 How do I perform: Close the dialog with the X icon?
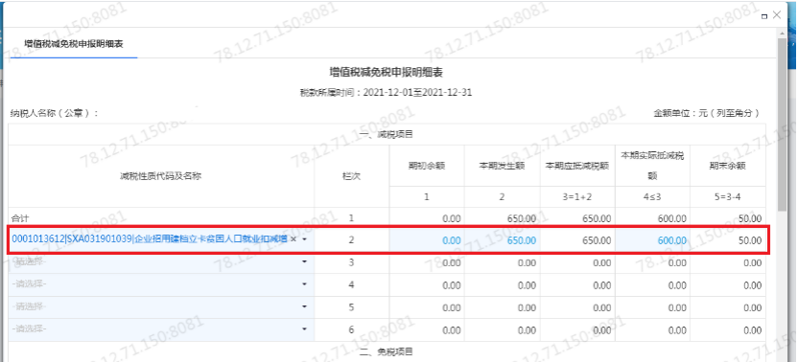(777, 14)
